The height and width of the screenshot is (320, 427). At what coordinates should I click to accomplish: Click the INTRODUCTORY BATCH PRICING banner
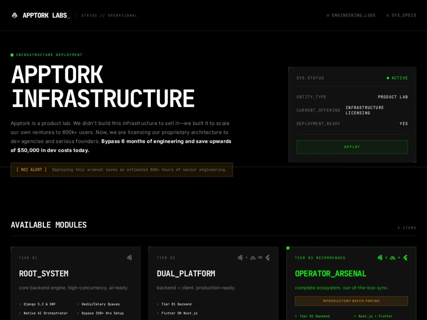click(351, 301)
